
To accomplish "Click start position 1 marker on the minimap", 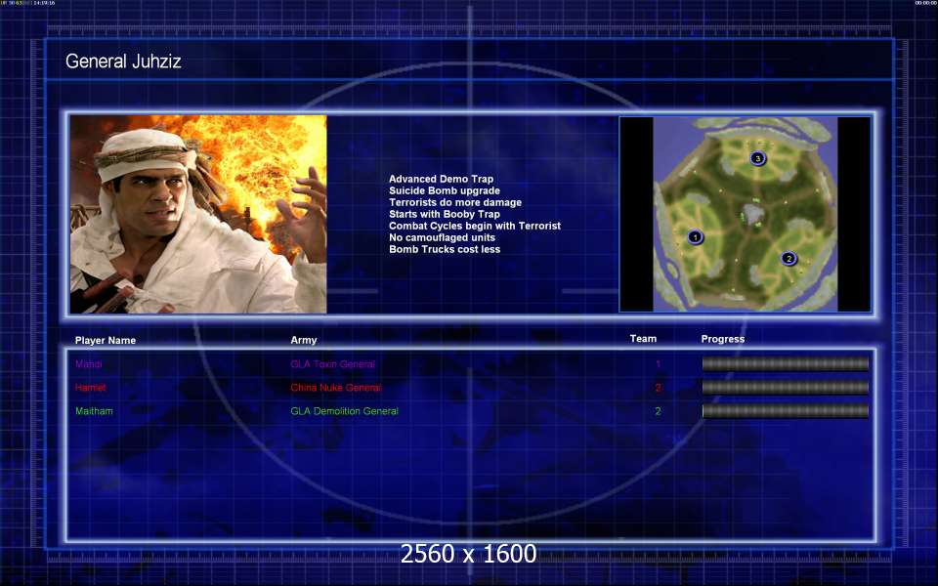I will pyautogui.click(x=695, y=237).
